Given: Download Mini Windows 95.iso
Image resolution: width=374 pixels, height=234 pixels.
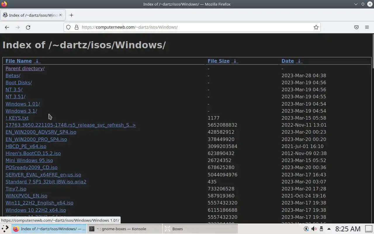Looking at the screenshot, I should point(29,160).
